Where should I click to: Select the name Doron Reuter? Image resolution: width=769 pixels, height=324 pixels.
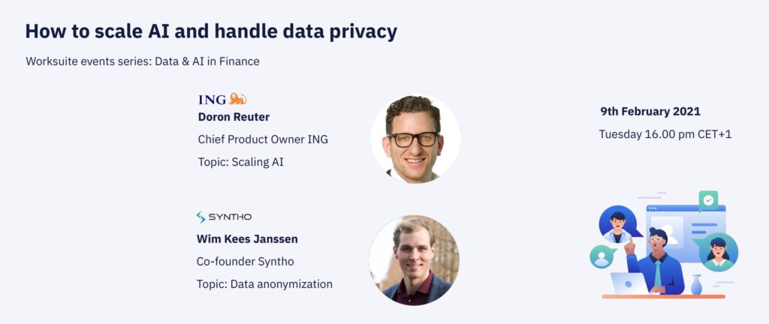point(234,117)
